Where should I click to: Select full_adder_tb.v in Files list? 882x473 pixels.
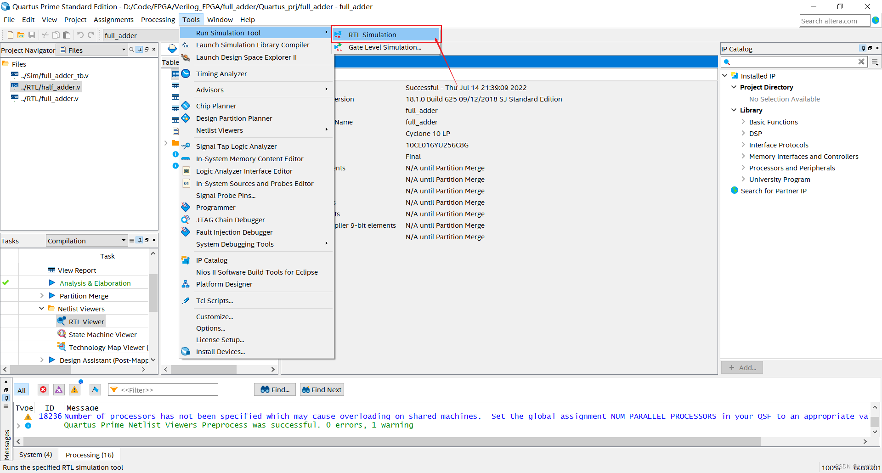point(54,76)
